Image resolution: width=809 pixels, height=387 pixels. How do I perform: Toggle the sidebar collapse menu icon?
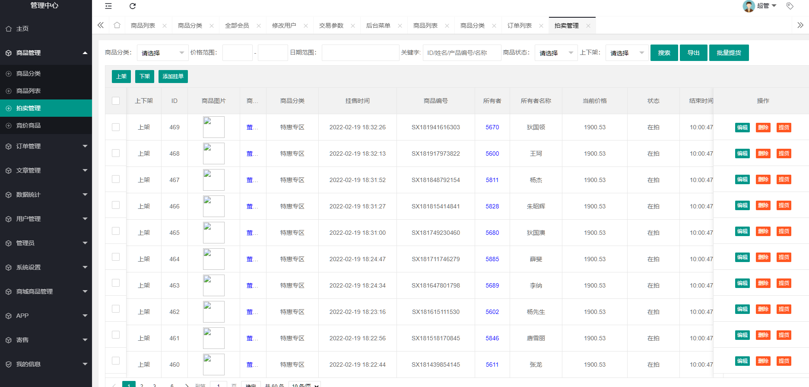pos(108,6)
